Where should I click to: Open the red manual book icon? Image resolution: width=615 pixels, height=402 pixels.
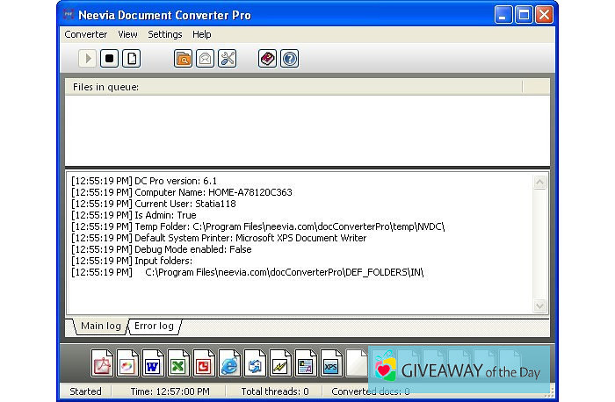click(x=267, y=59)
